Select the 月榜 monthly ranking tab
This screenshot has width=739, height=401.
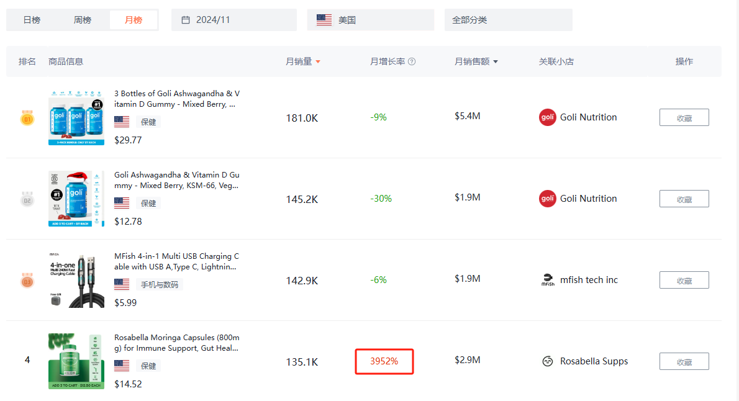tap(134, 20)
